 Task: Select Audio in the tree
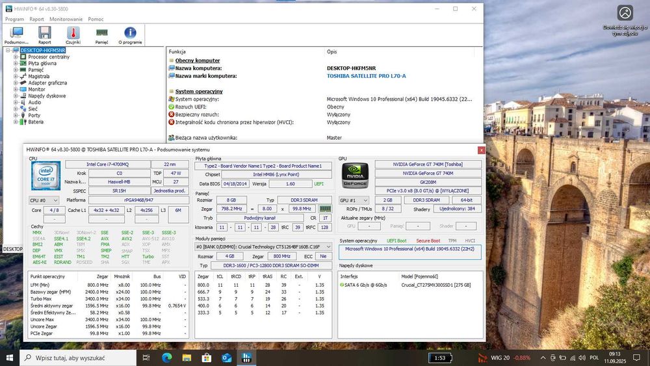click(34, 102)
